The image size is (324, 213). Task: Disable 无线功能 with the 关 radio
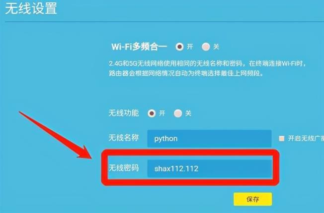click(178, 113)
